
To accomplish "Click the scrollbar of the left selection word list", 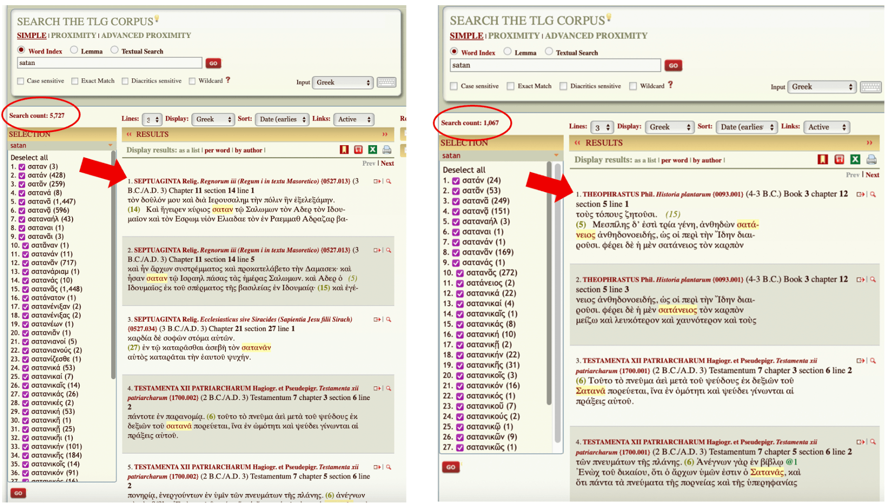I will [x=113, y=266].
